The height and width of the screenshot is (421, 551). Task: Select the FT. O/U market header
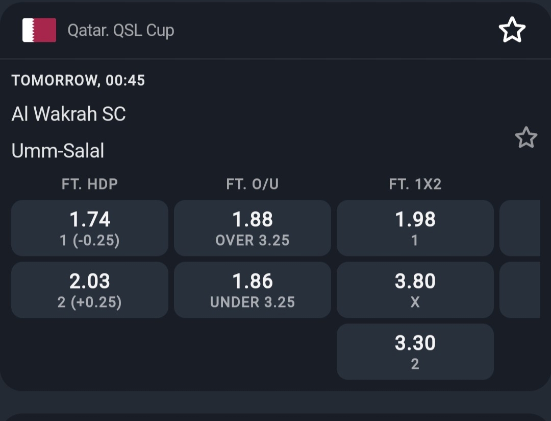tap(253, 184)
